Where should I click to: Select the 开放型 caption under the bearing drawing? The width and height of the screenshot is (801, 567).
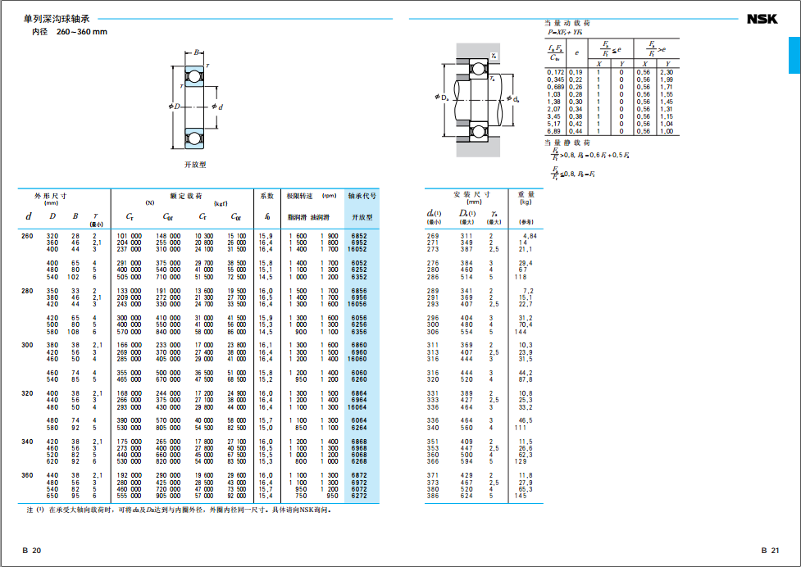[x=195, y=164]
